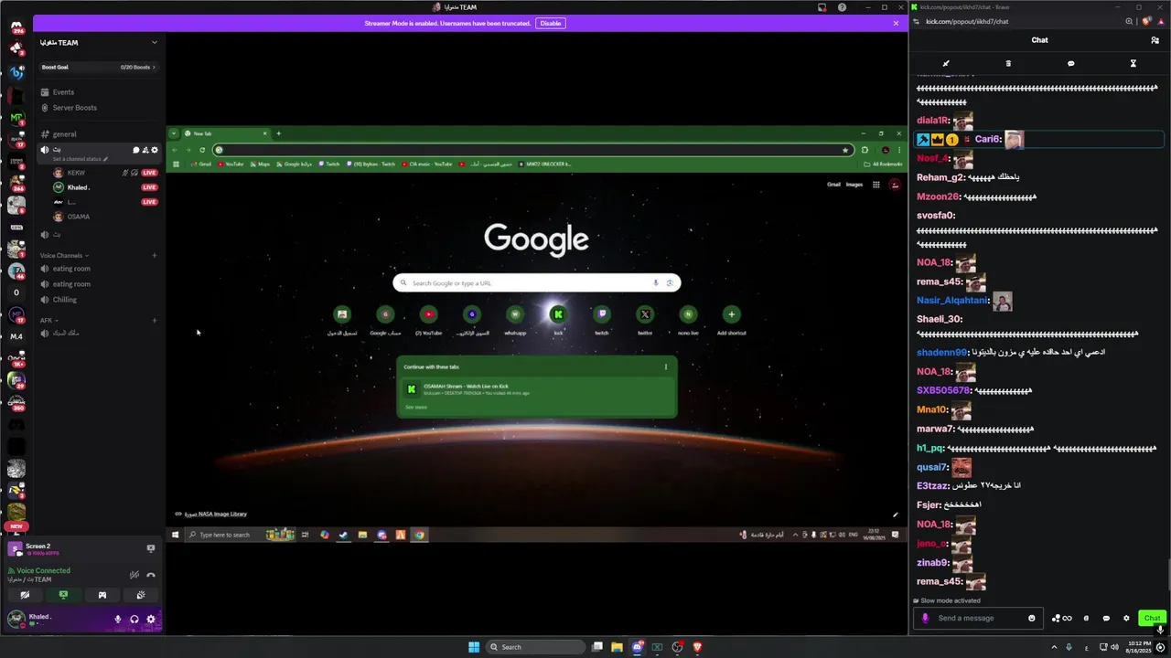Click the green Chat send button

pos(1152,618)
